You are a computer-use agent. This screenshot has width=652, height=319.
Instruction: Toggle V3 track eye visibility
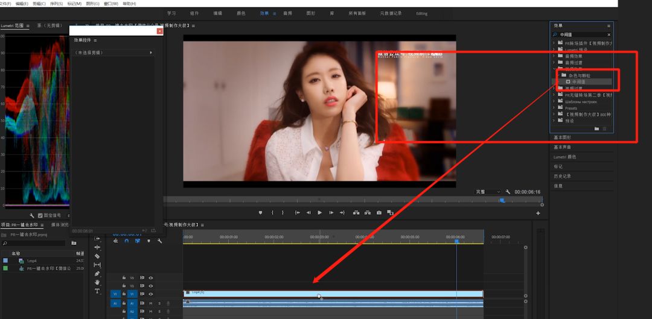click(150, 278)
